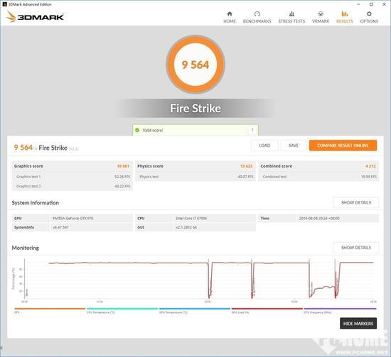Click the Combined score label
The width and height of the screenshot is (391, 357).
pos(277,166)
